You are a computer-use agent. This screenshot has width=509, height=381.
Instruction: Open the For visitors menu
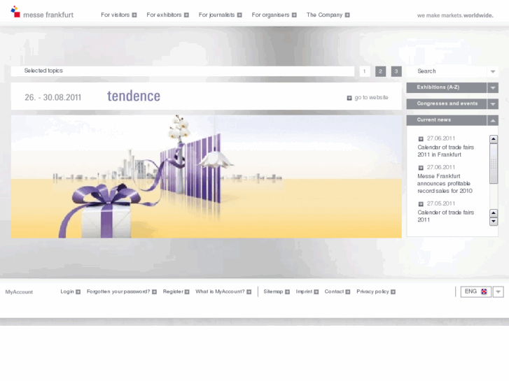[116, 15]
